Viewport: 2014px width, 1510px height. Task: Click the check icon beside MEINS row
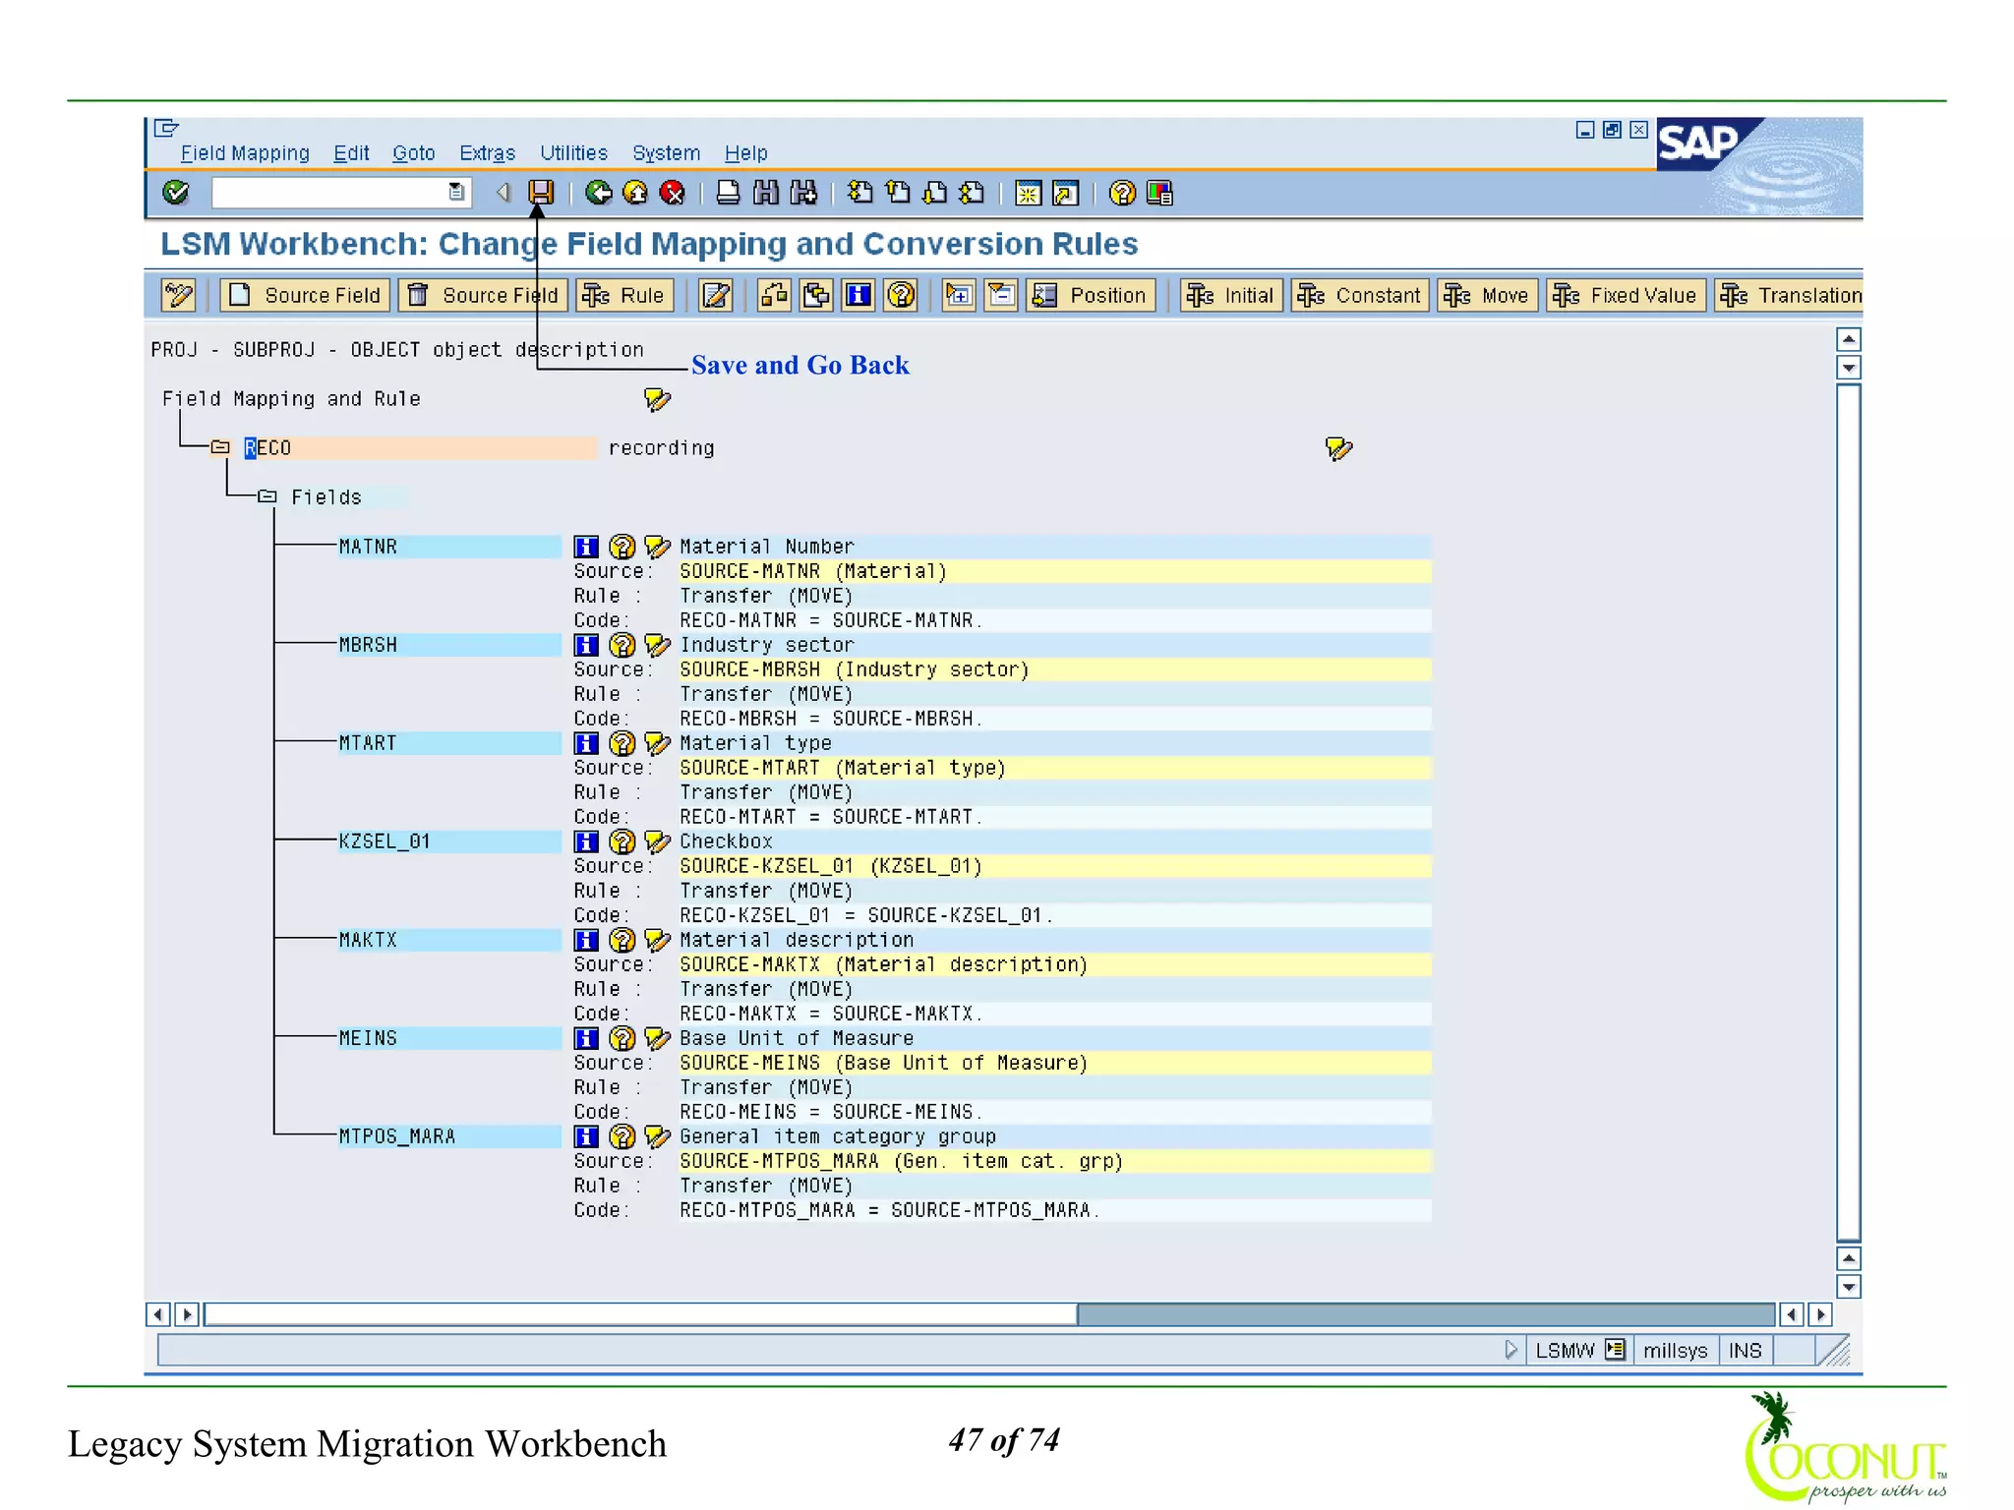tap(657, 1038)
